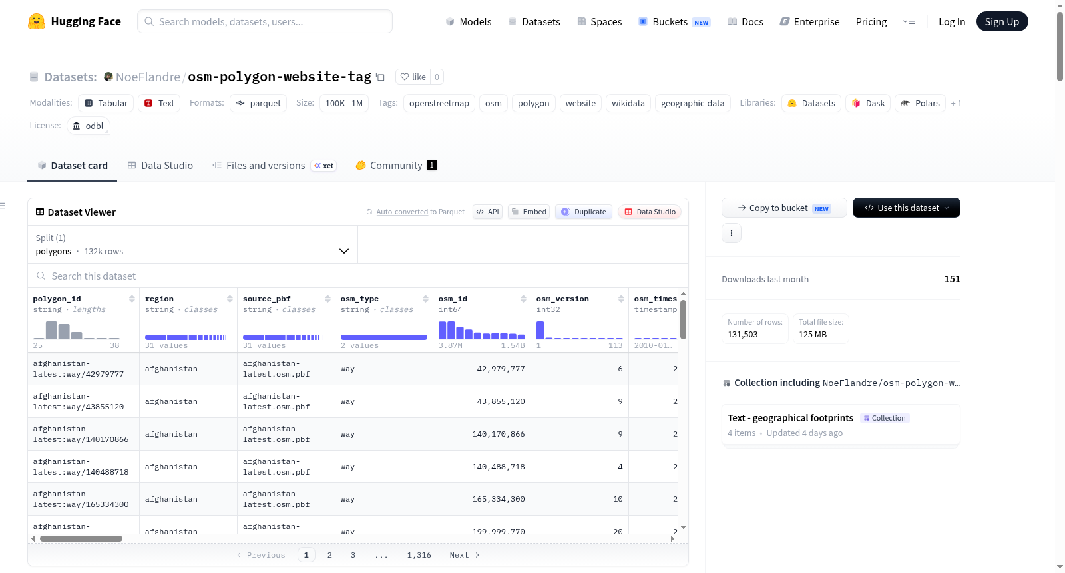
Task: Select the osm_id cell 140,170,866
Action: pos(482,434)
